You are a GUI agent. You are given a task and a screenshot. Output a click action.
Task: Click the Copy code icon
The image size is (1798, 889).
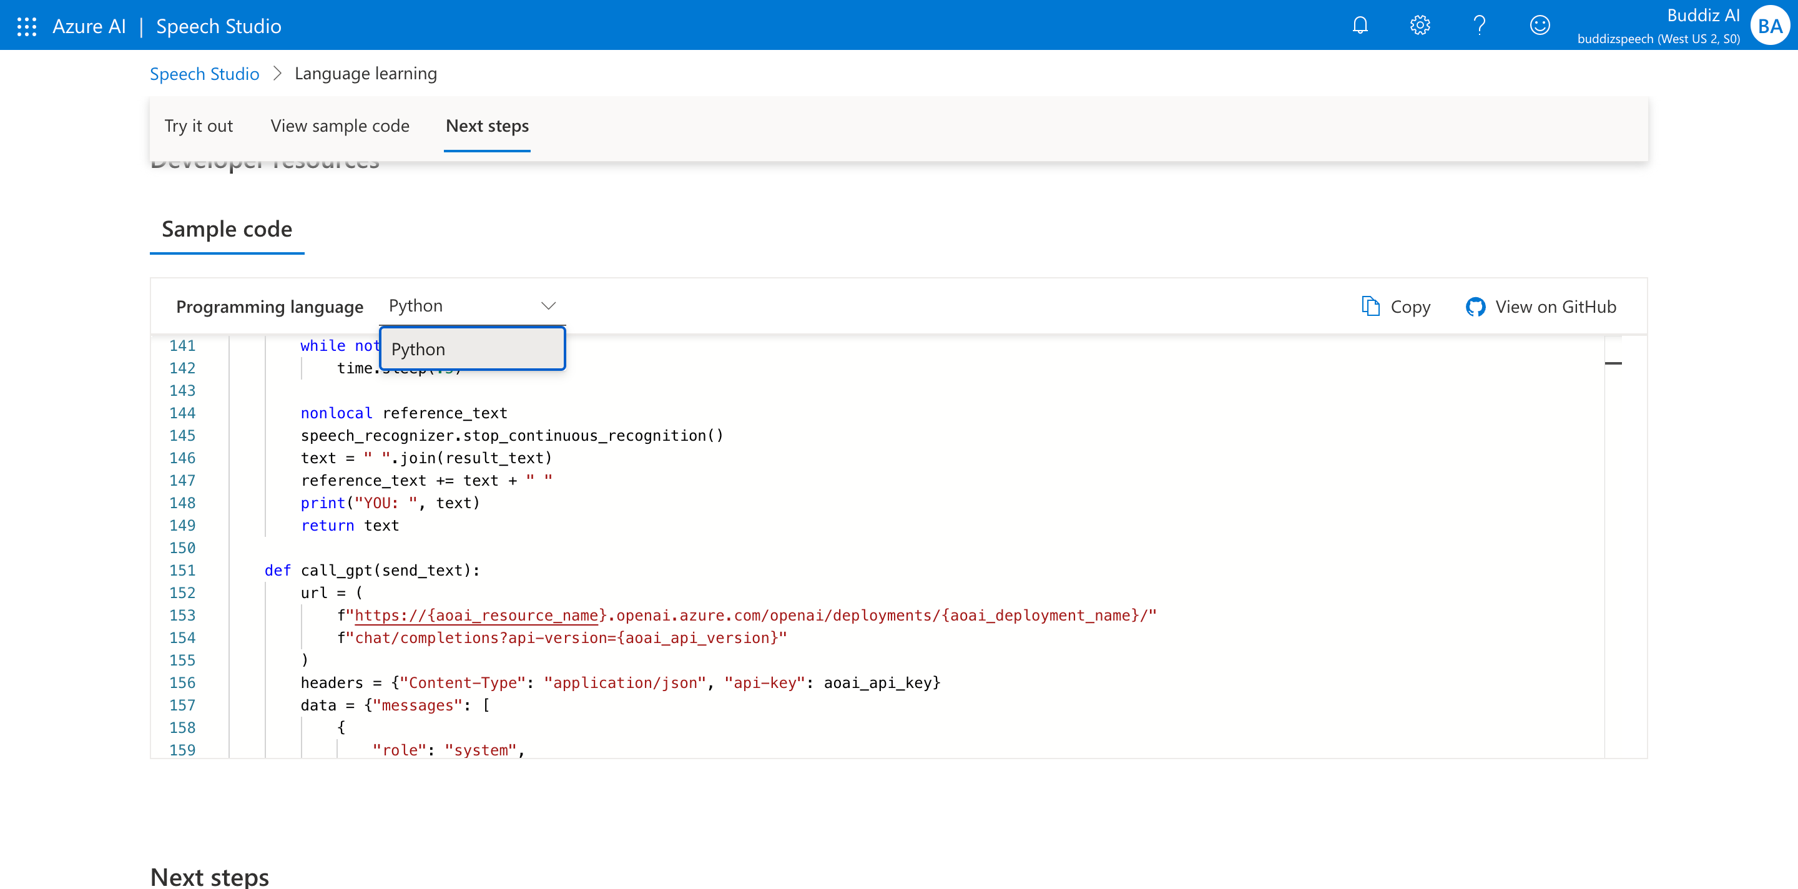(x=1370, y=307)
